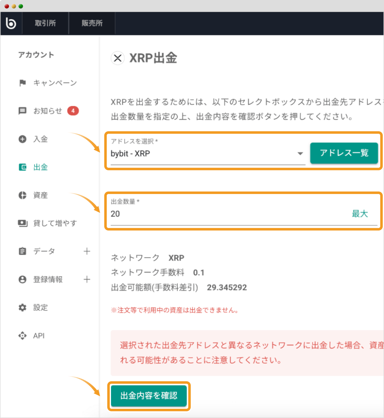Click the ネットワーク XRP value

(176, 258)
